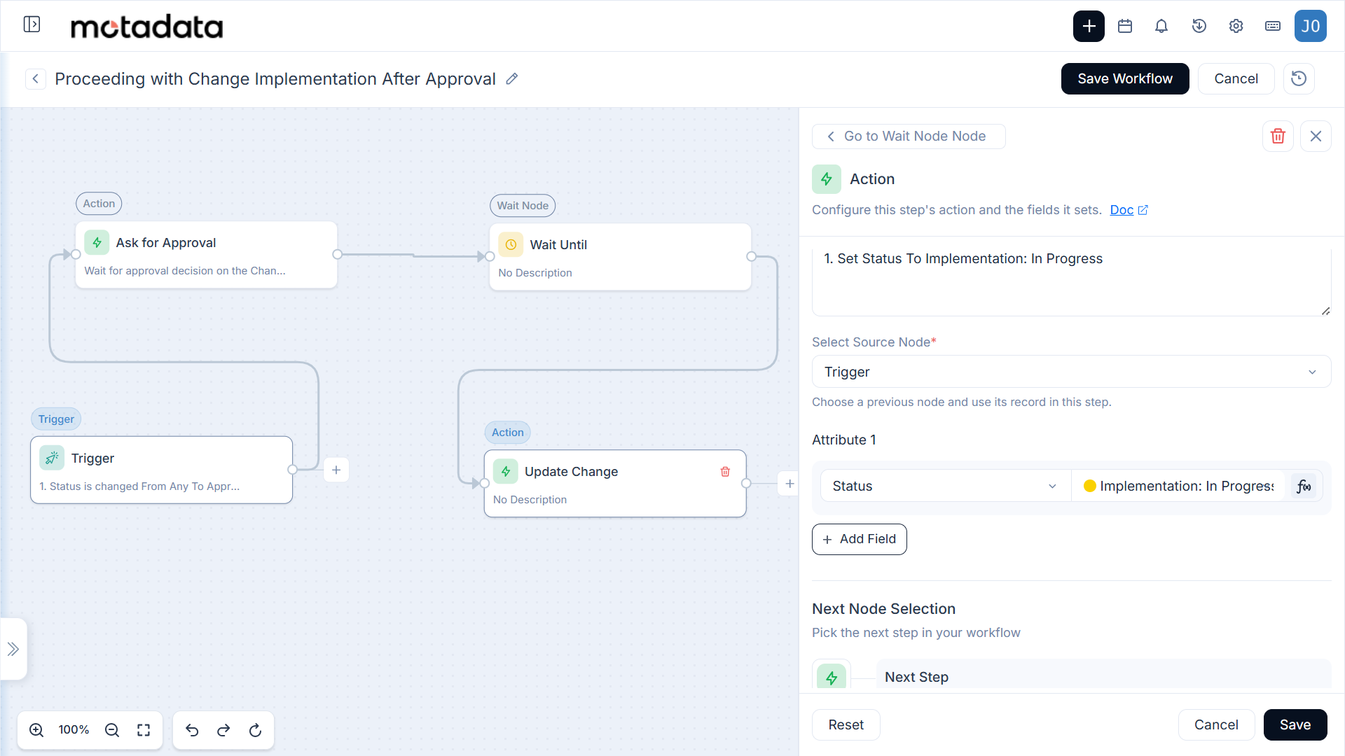The height and width of the screenshot is (756, 1345).
Task: Go back using the arrow beside workflow title
Action: pyautogui.click(x=36, y=78)
